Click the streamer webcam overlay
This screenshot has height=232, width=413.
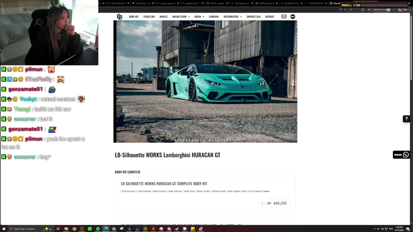point(49,33)
